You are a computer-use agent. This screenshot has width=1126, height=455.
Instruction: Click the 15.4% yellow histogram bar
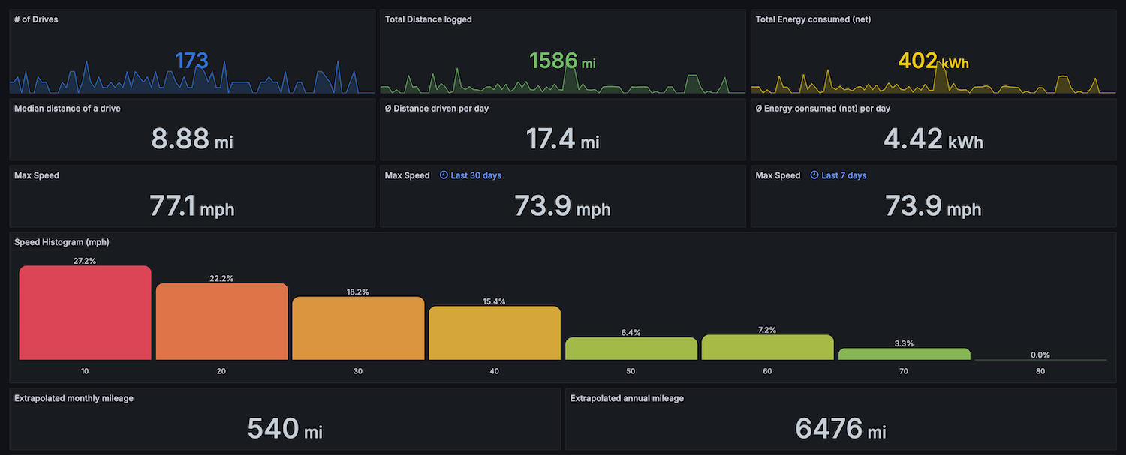pos(495,333)
